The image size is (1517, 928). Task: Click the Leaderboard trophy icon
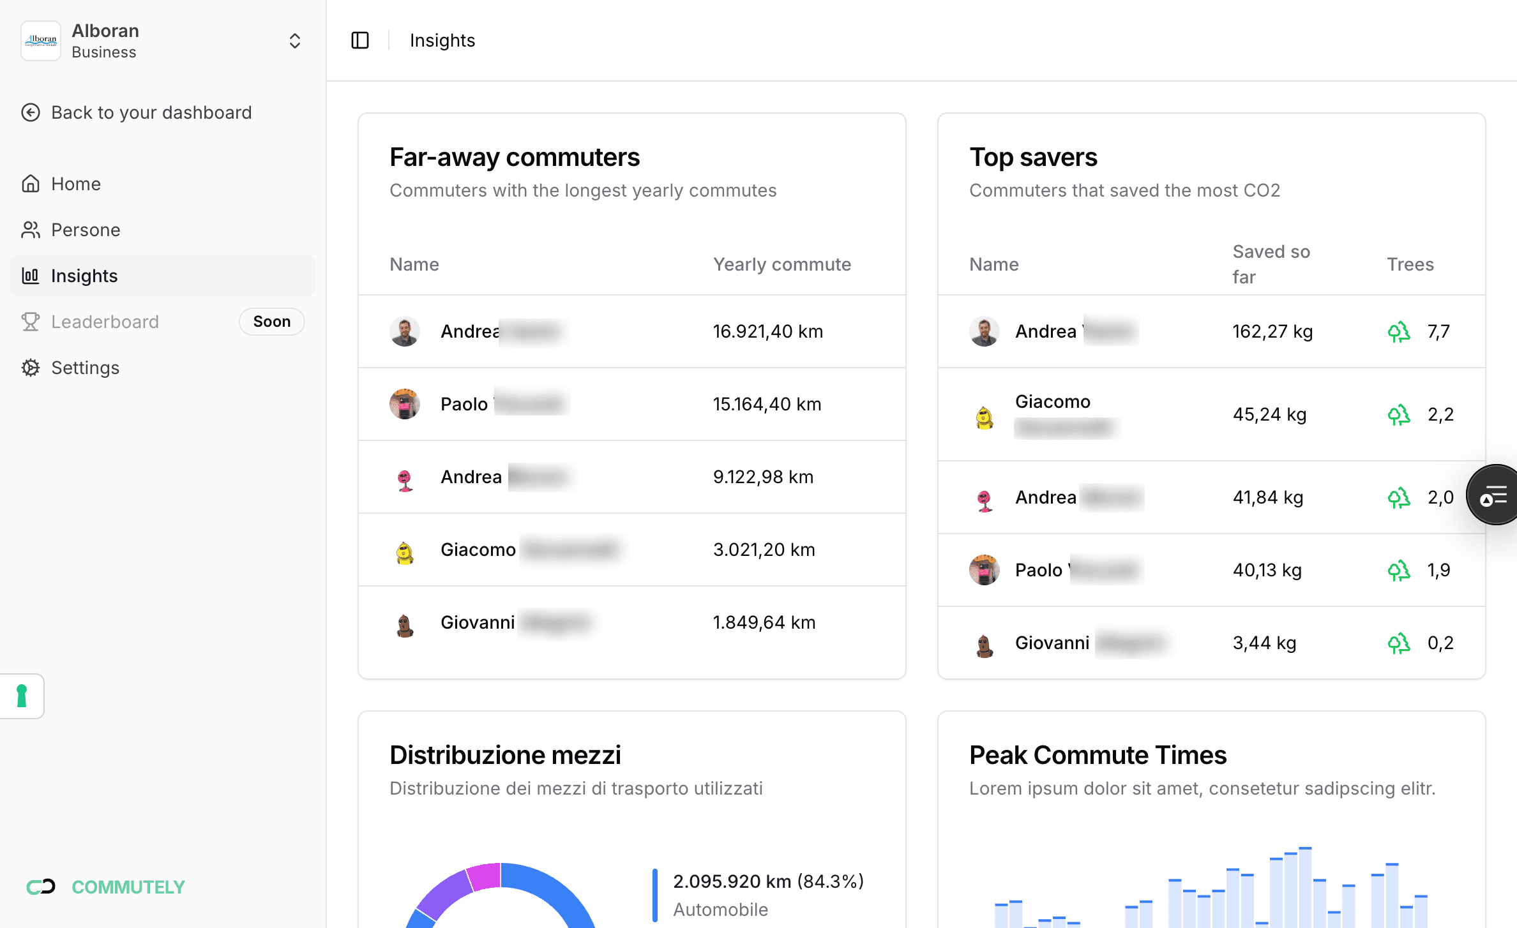click(x=31, y=322)
